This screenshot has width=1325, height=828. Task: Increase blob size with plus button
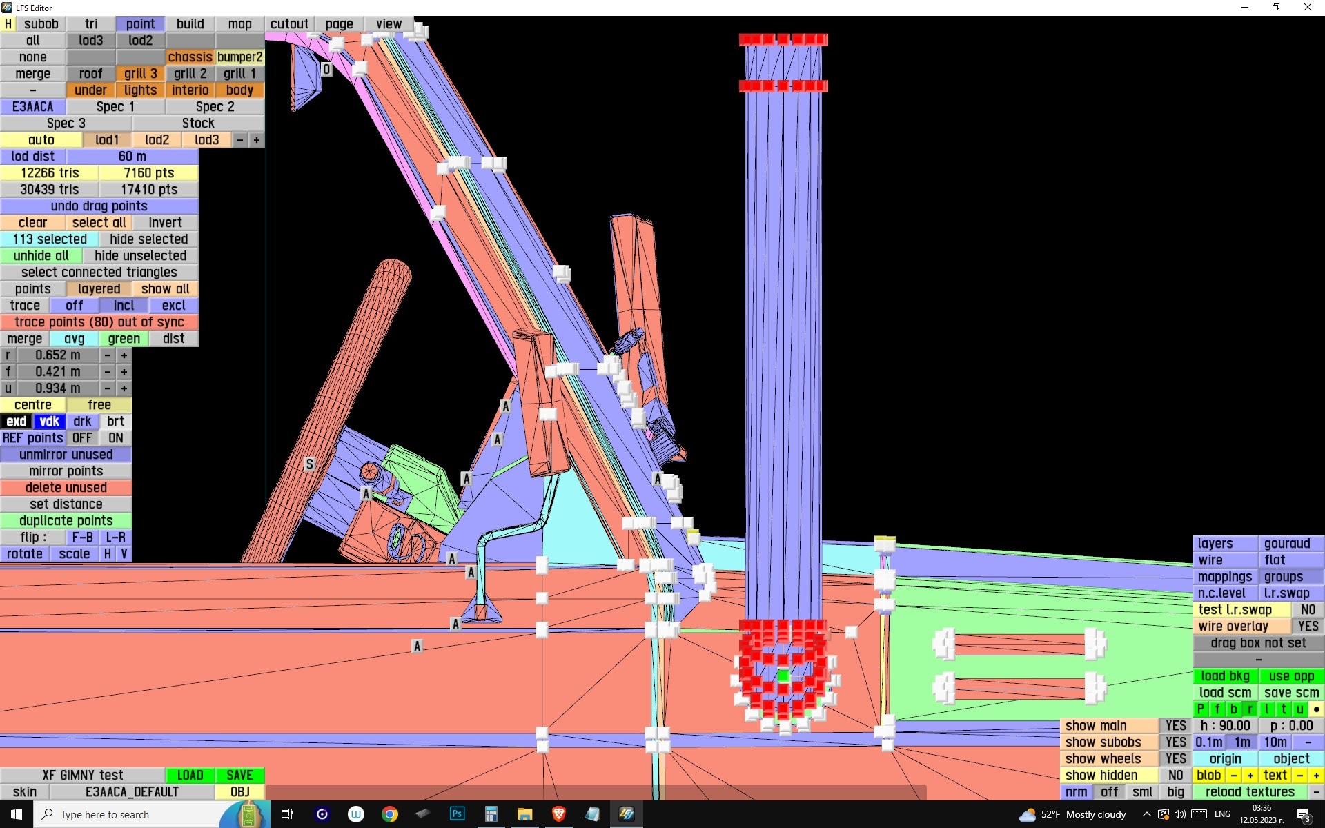(x=1250, y=775)
